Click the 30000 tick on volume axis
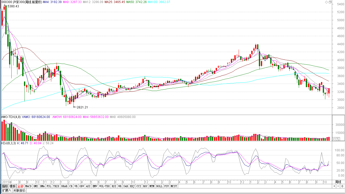345x194 pixels. point(340,125)
